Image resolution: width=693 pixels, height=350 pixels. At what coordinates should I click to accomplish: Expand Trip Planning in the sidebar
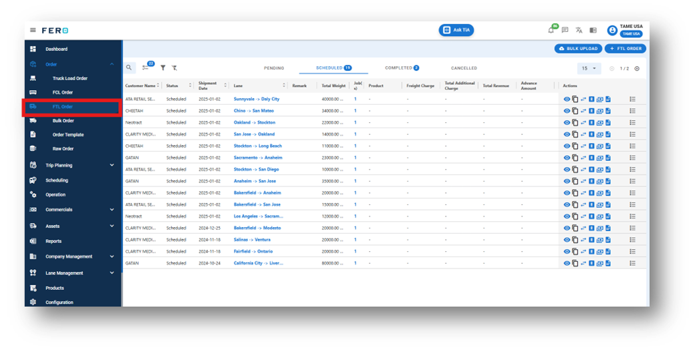pyautogui.click(x=112, y=165)
